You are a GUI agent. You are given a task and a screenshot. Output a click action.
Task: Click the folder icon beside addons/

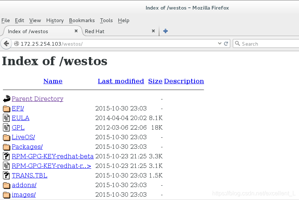click(x=7, y=185)
